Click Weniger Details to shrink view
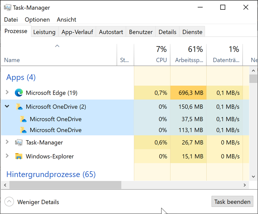The height and width of the screenshot is (214, 258). pos(38,202)
